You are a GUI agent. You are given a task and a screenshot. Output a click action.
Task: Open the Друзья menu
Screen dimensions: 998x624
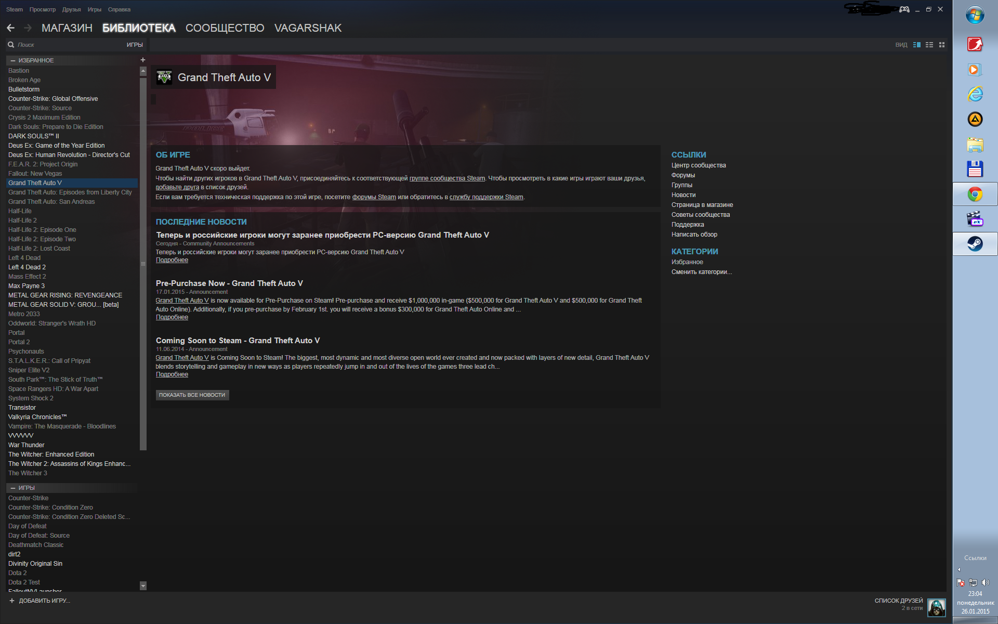pyautogui.click(x=71, y=9)
